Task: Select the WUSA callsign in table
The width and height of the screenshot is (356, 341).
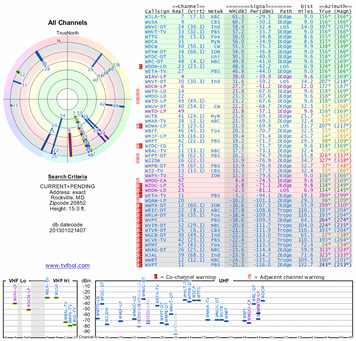Action: click(x=151, y=22)
